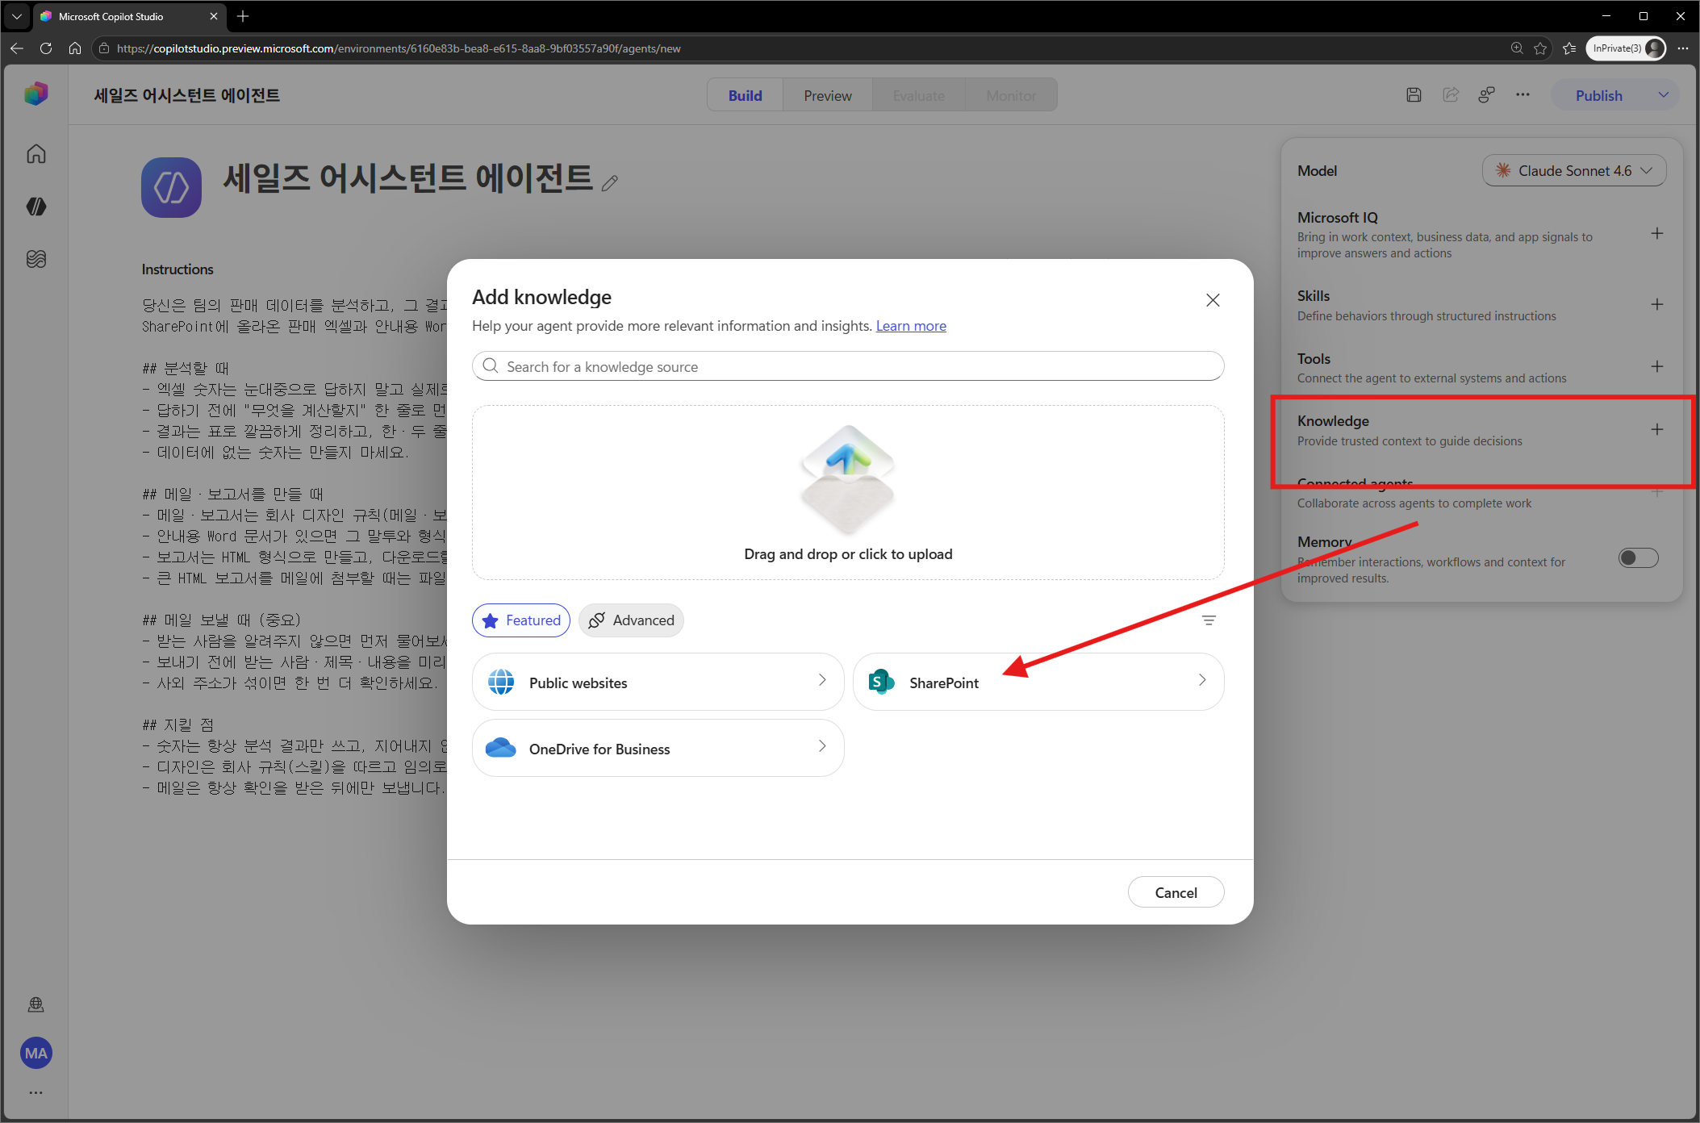This screenshot has width=1700, height=1123.
Task: Click the Microsoft IQ section heading
Action: tap(1338, 217)
